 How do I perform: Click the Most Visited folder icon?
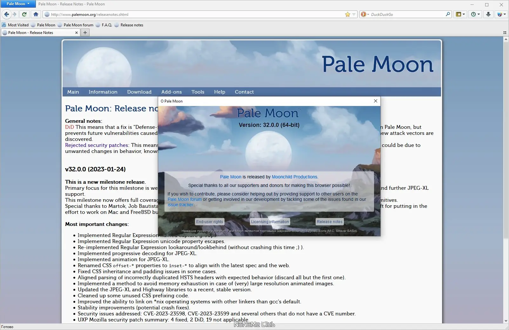coord(4,25)
